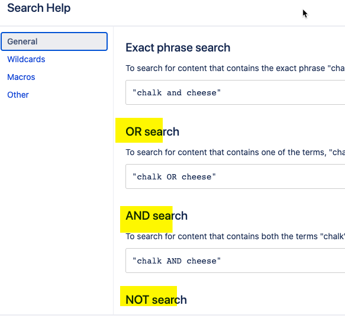Click the AND search heading
This screenshot has height=331, width=345.
(156, 216)
